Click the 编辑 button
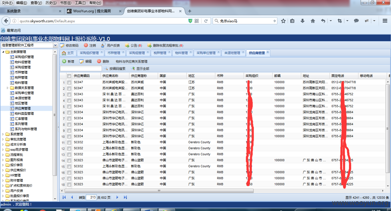This screenshot has width=391, height=211. coord(86,61)
